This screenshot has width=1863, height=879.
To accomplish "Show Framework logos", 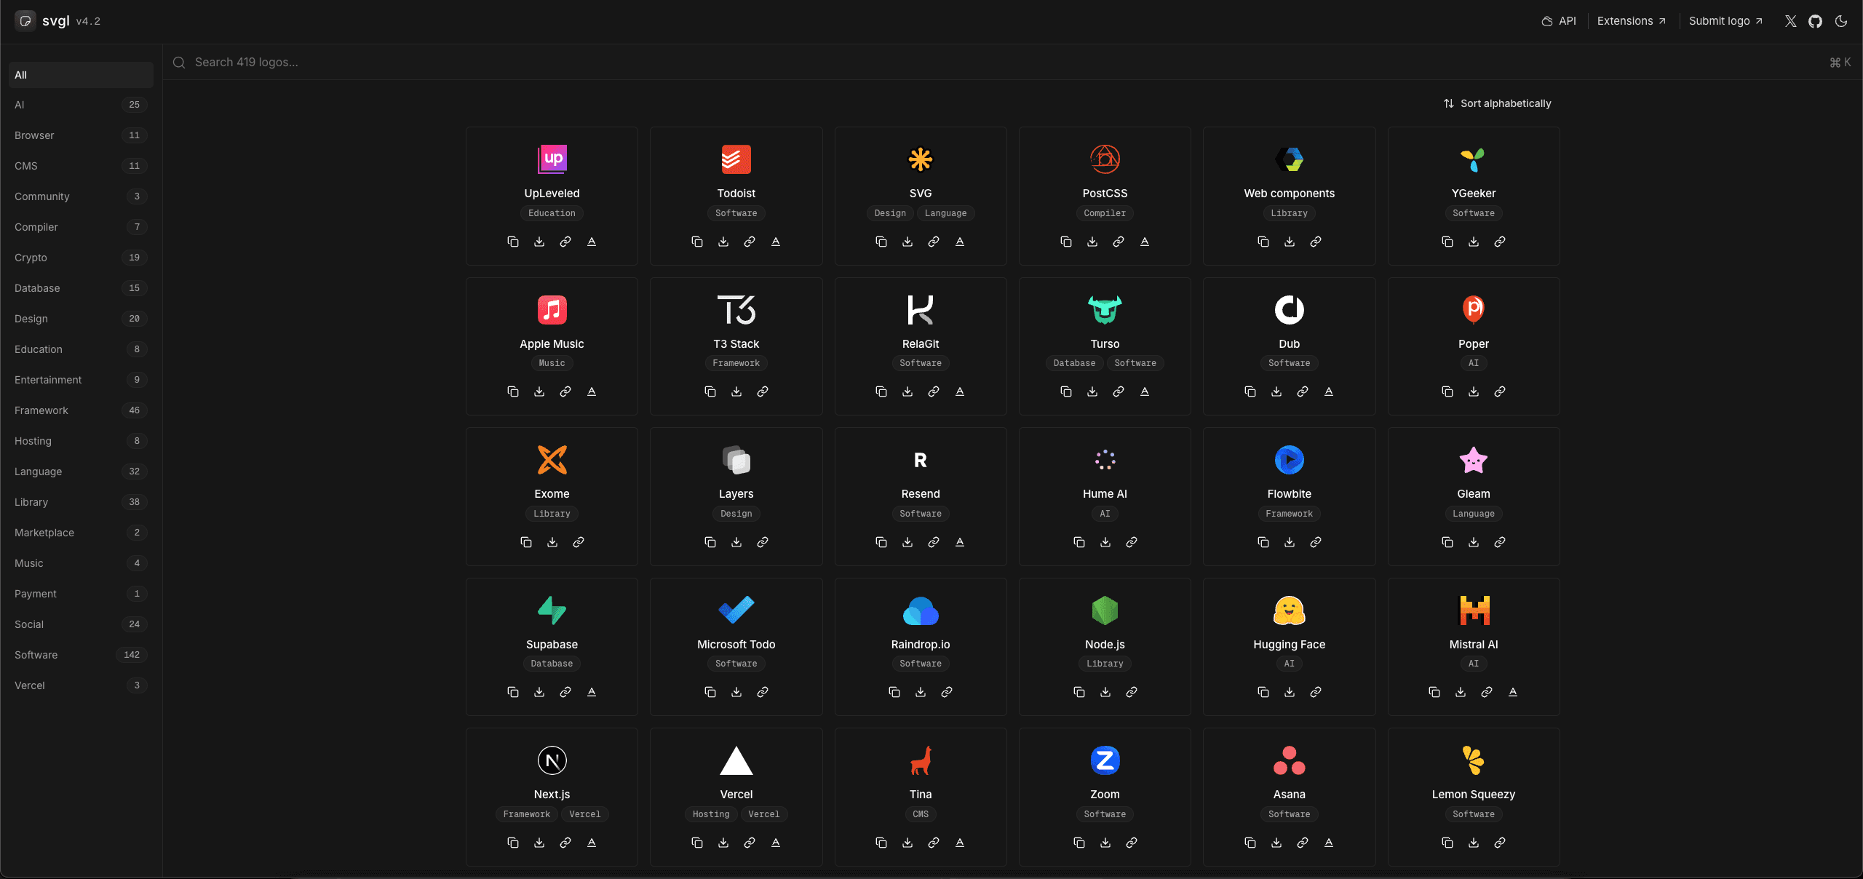I will [81, 410].
